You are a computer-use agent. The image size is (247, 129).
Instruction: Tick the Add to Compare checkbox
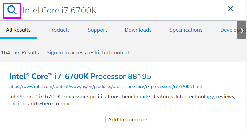[102, 120]
